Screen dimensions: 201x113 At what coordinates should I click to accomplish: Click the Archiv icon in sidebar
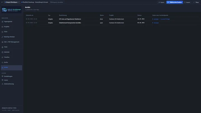click(x=3, y=68)
